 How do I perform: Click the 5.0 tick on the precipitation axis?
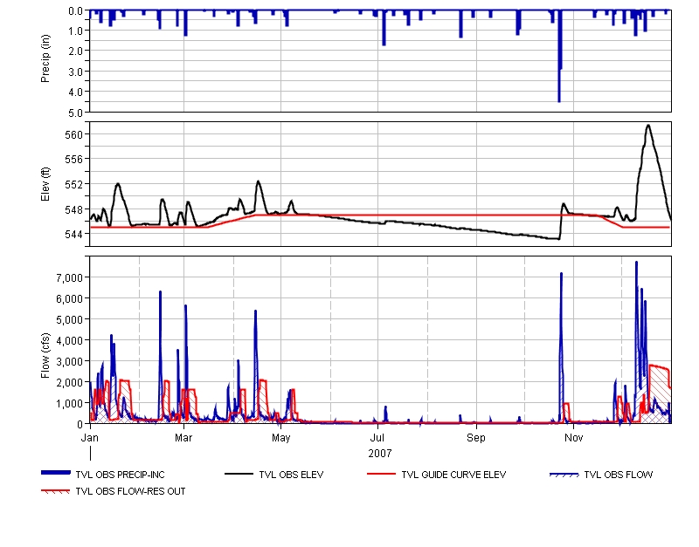click(x=75, y=113)
